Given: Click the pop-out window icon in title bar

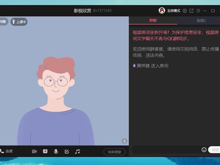Looking at the screenshot, I should 191,11.
